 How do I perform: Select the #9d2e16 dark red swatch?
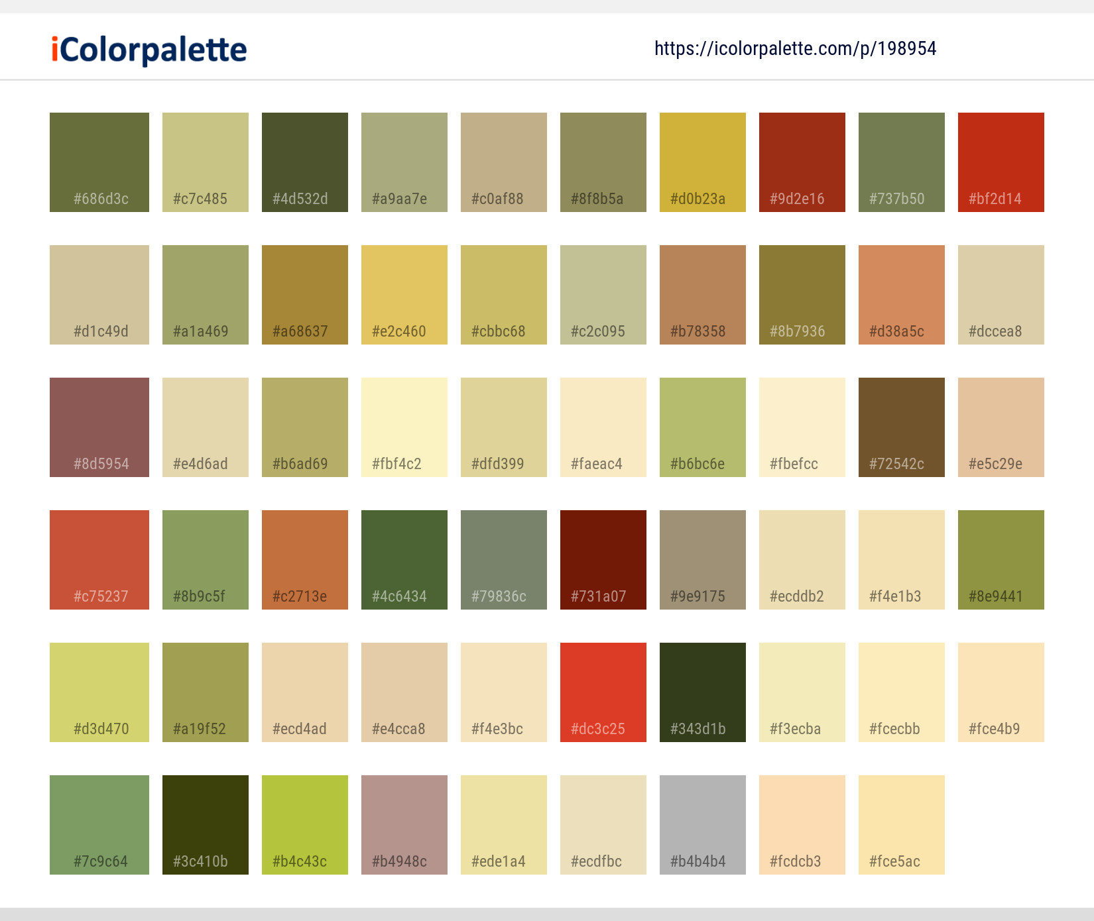[x=802, y=162]
